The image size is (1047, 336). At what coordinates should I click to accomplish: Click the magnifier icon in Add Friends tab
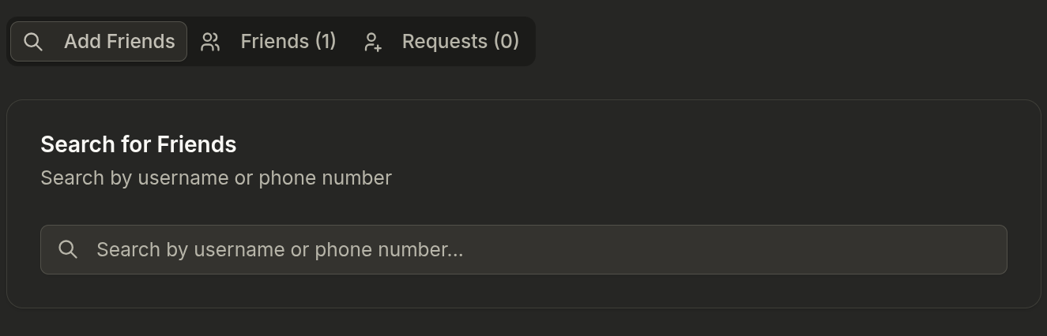(x=33, y=42)
